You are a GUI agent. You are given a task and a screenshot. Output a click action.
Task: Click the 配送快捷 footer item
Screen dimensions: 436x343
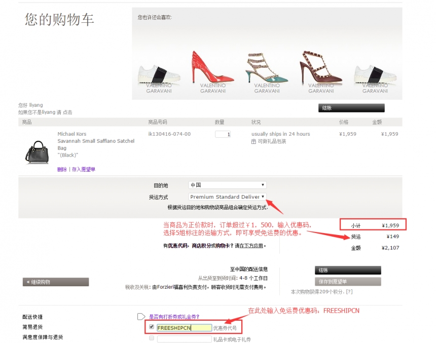coord(32,317)
